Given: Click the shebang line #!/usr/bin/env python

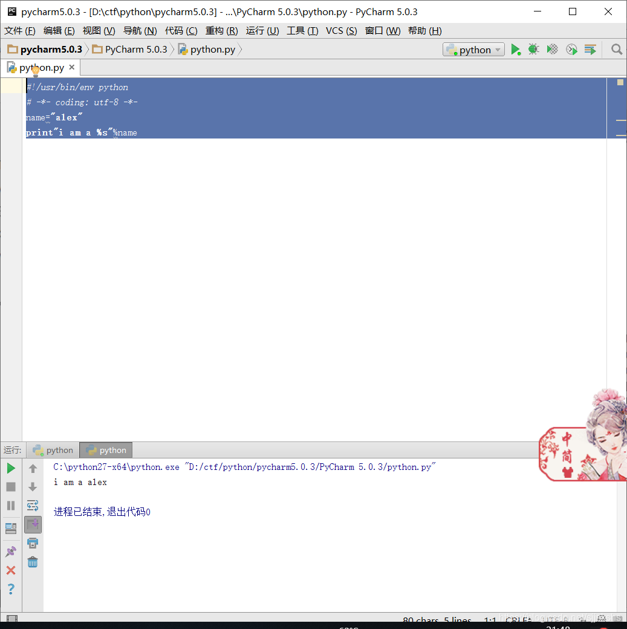Looking at the screenshot, I should [x=77, y=88].
